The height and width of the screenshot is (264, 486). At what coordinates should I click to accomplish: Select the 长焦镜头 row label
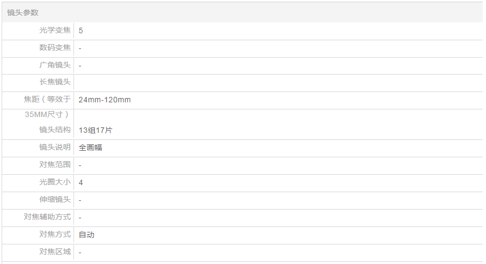pos(54,82)
